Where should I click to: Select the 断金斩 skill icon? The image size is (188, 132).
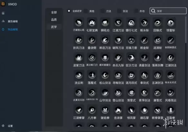point(145,40)
